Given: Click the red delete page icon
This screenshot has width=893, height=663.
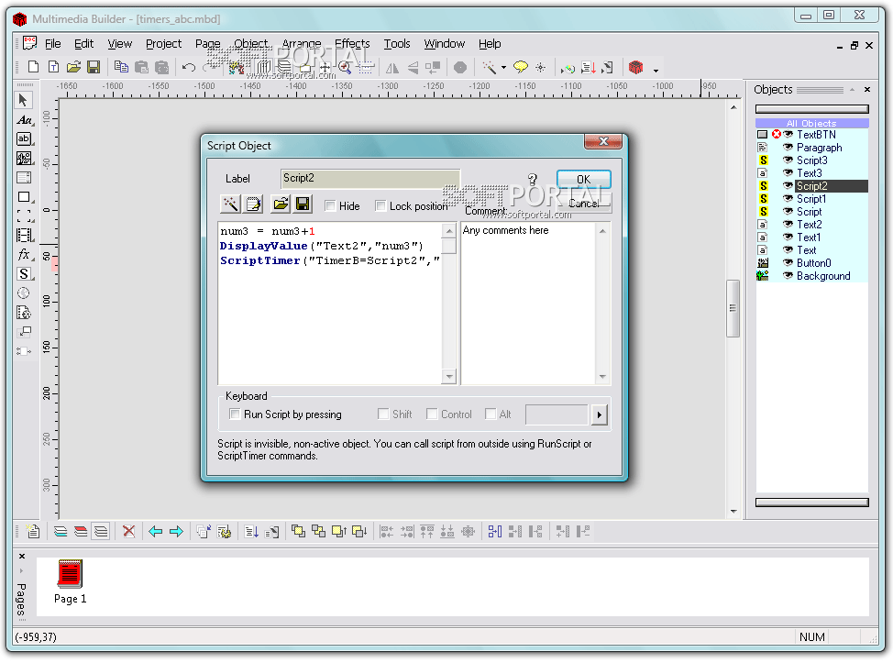Looking at the screenshot, I should [129, 531].
